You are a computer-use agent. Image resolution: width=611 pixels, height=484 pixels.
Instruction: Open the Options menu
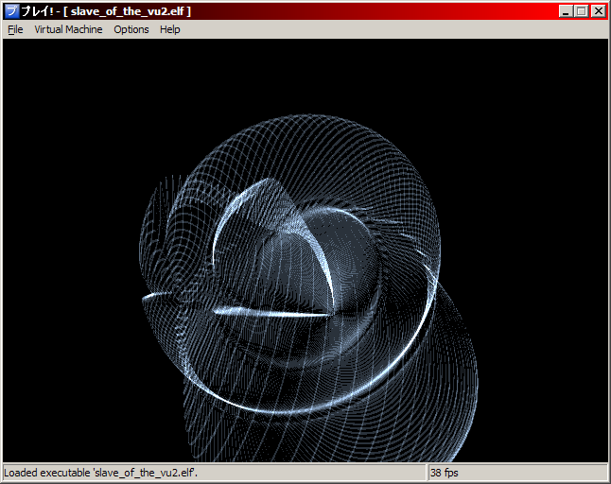131,29
